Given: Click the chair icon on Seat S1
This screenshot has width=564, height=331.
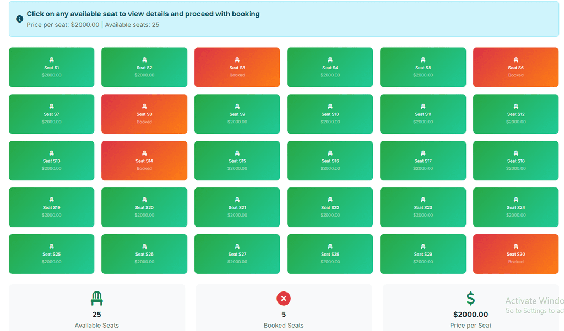Looking at the screenshot, I should (x=52, y=60).
